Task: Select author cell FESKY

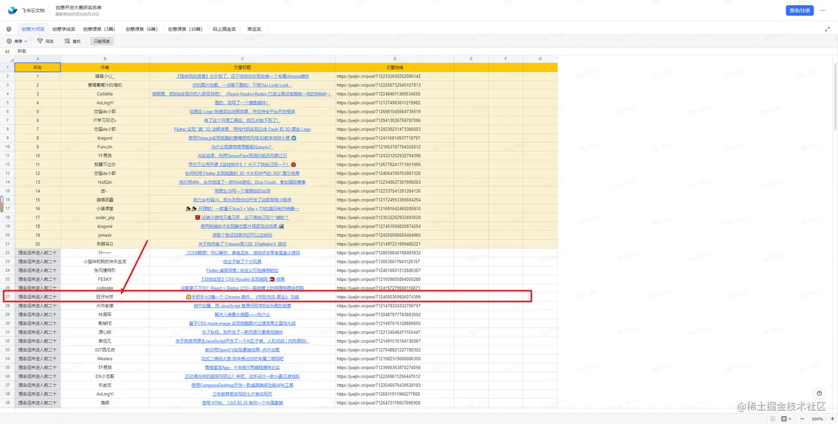Action: (x=105, y=280)
